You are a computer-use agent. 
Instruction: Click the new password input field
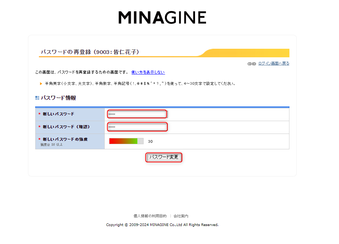[137, 114]
